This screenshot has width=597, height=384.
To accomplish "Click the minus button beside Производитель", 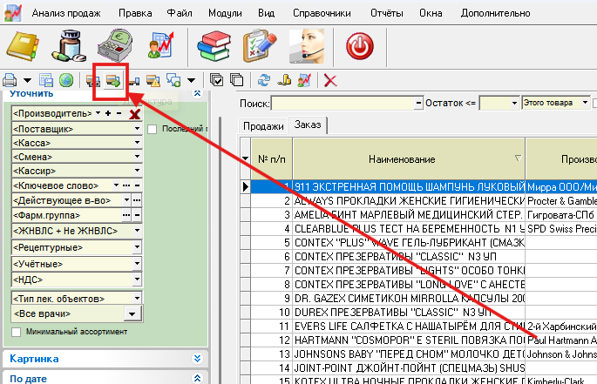I will pos(119,113).
